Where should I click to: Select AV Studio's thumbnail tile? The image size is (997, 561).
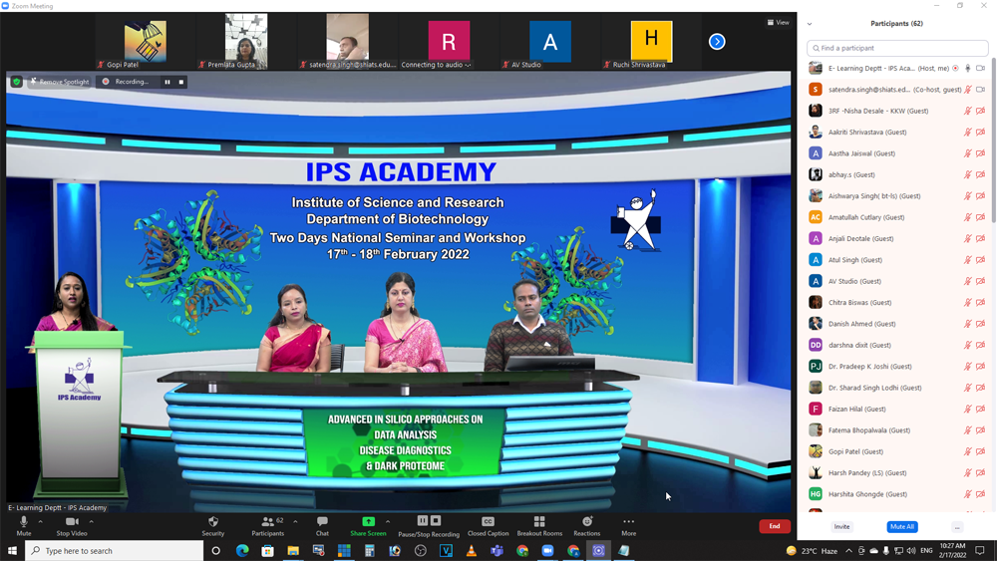(550, 41)
